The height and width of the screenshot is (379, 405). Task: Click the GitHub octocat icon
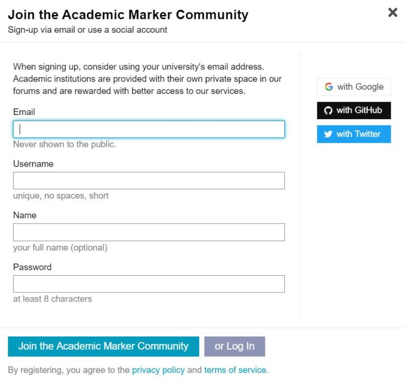tap(328, 111)
